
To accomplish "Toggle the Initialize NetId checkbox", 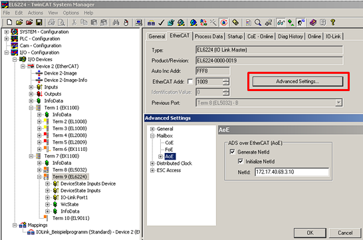I will tap(241, 162).
